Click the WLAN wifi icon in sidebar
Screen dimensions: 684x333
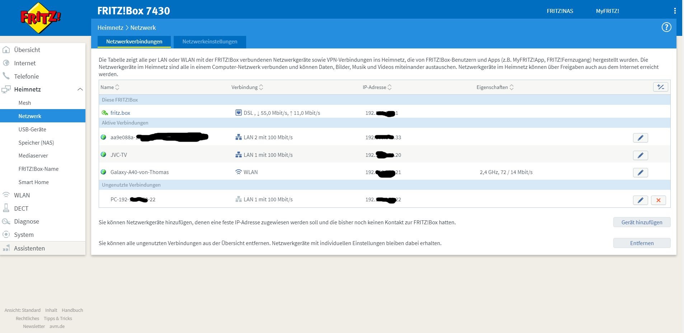(x=6, y=195)
